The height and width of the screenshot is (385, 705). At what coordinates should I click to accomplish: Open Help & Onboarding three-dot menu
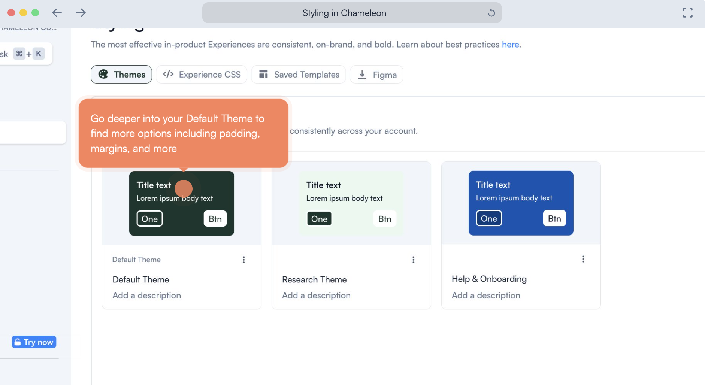(583, 259)
